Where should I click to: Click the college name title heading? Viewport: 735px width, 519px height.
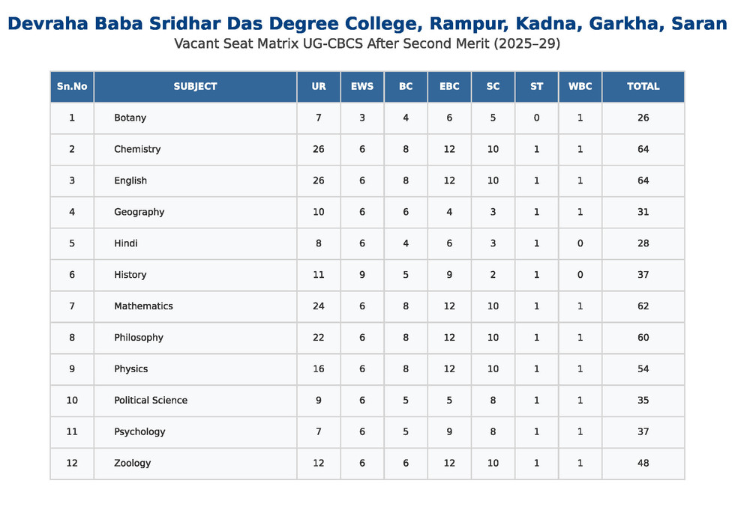click(x=367, y=24)
